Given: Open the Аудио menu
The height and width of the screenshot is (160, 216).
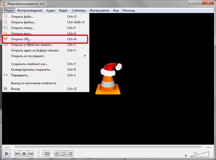Looking at the screenshot, I should 51,11.
